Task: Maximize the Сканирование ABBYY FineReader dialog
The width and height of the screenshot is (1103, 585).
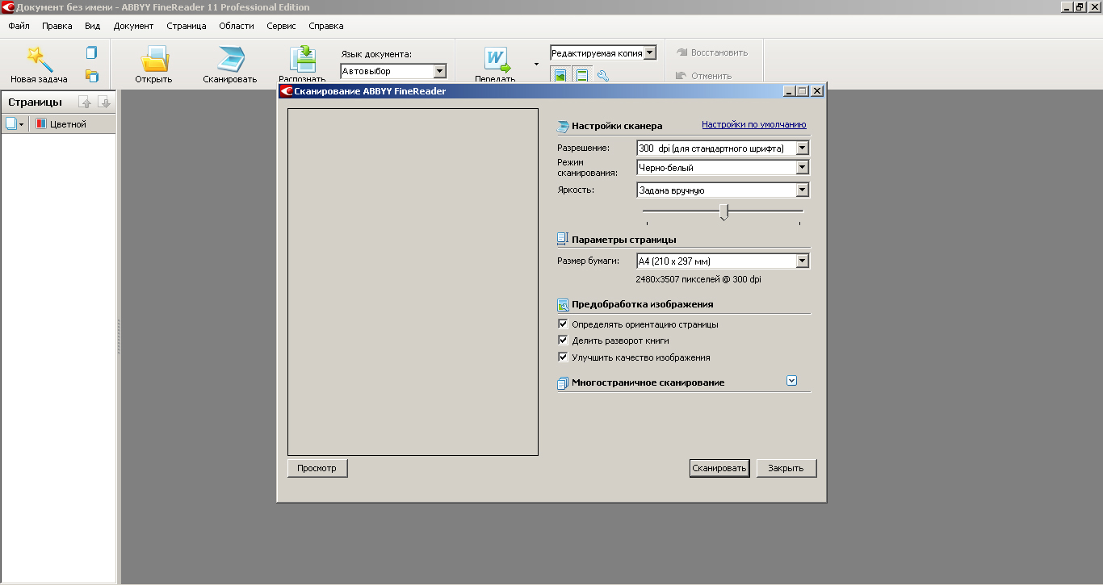Action: [x=803, y=91]
